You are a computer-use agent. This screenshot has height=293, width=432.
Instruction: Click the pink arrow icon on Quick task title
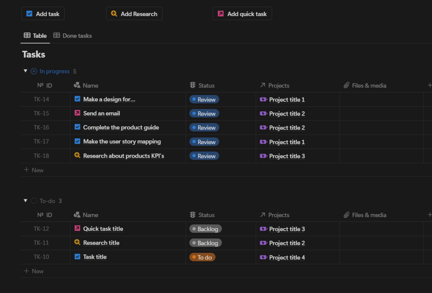(x=77, y=228)
